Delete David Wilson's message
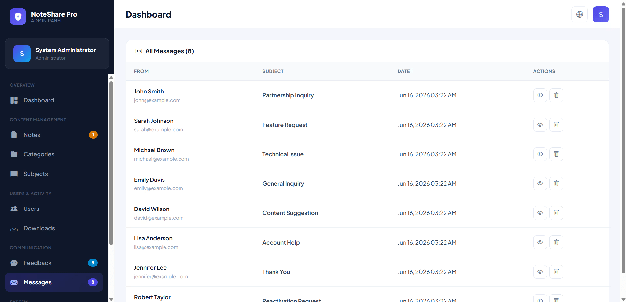The height and width of the screenshot is (302, 626). [556, 213]
